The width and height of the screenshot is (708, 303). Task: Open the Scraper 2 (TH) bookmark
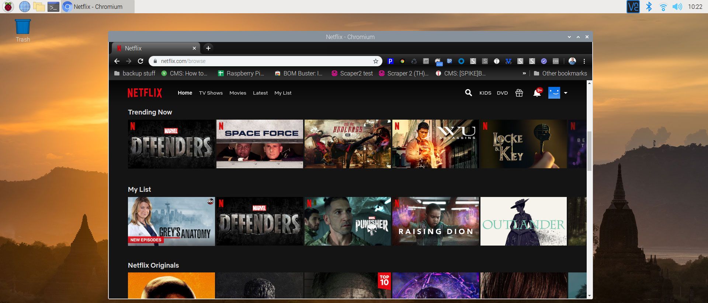tap(404, 73)
